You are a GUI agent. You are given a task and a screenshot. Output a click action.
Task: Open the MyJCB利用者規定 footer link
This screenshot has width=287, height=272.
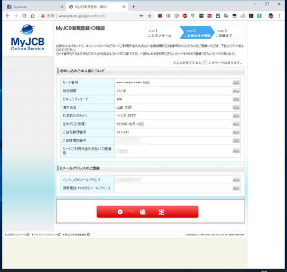[x=77, y=234]
